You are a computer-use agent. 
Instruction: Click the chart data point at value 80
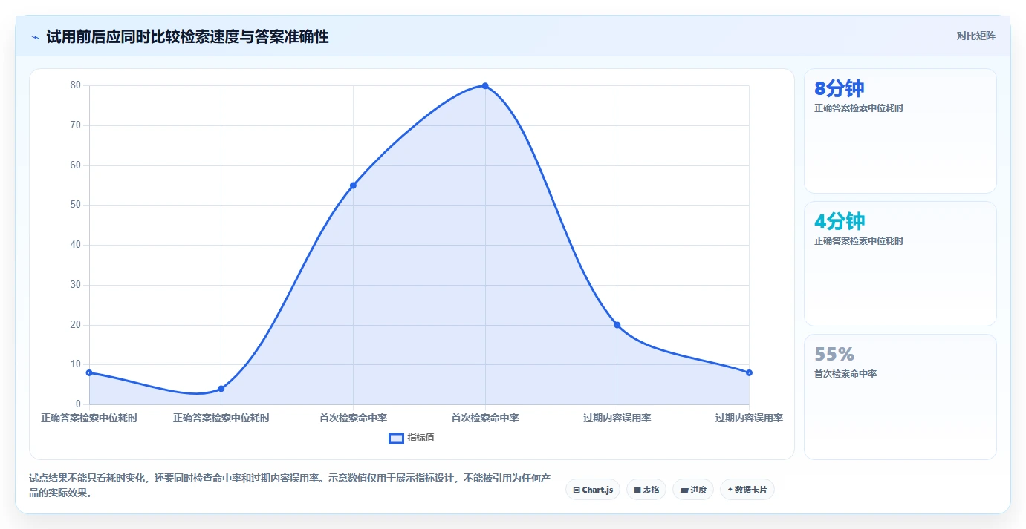point(485,86)
